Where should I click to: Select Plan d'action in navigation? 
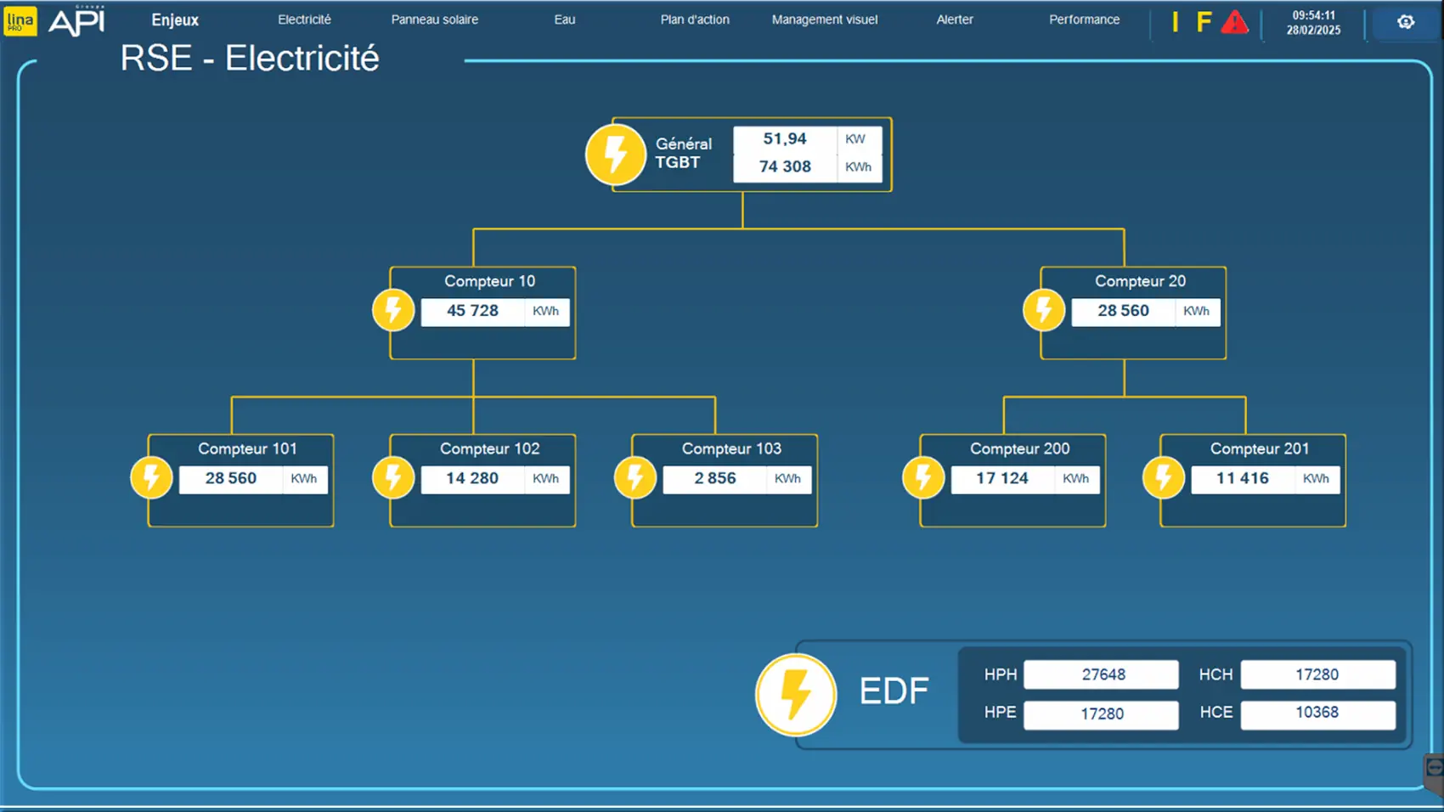[x=695, y=20]
